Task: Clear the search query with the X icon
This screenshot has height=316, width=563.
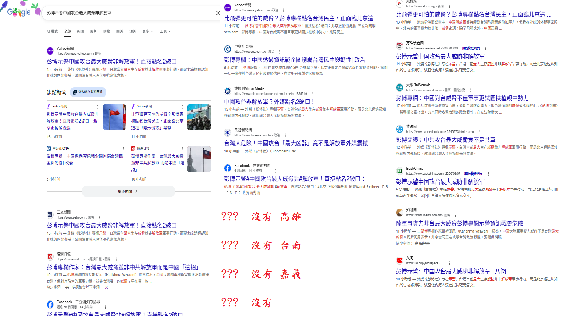Action: [218, 13]
